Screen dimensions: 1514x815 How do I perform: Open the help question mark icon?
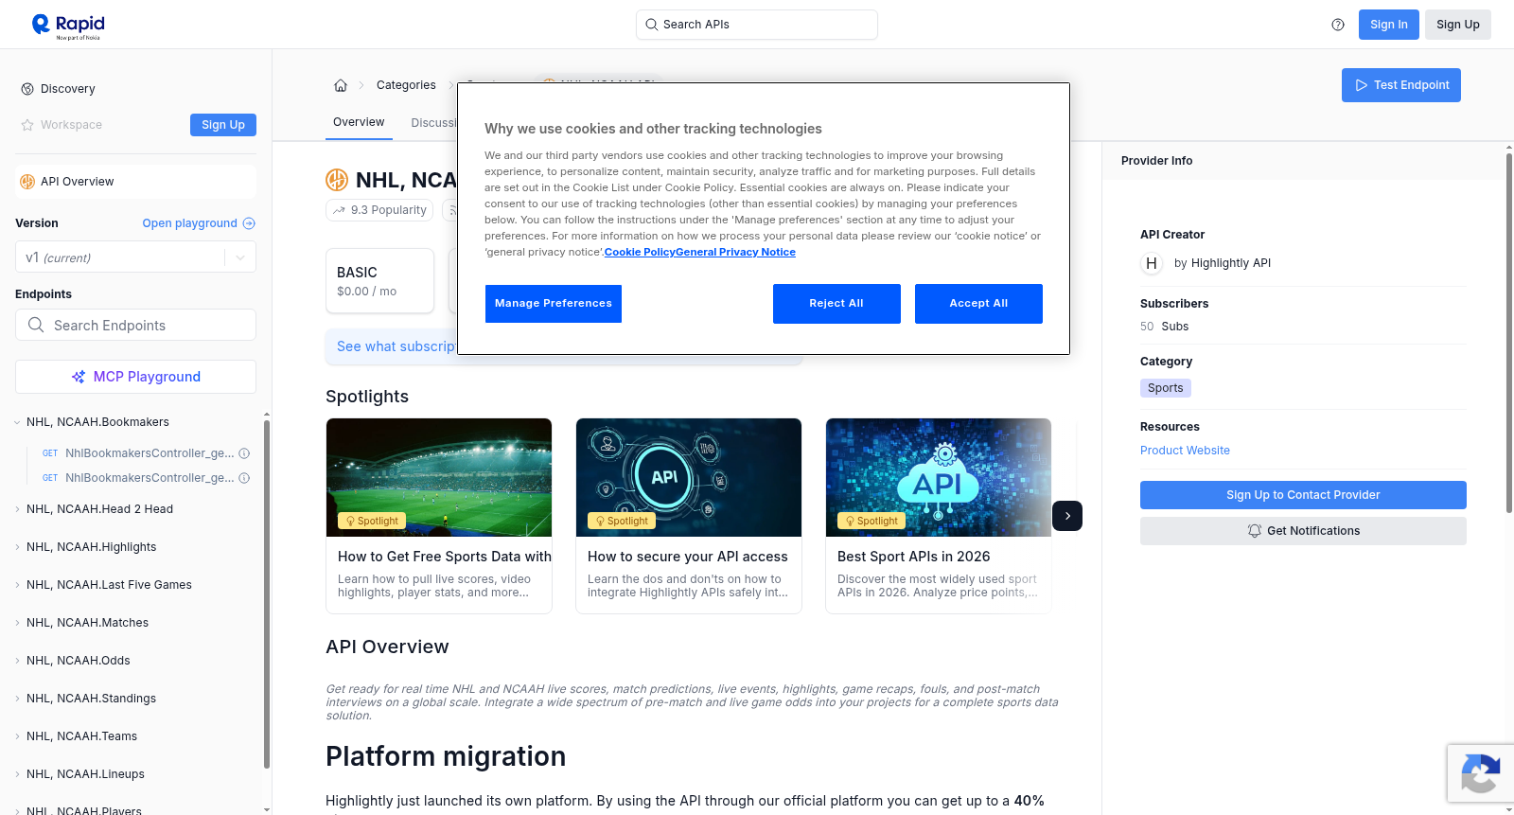pos(1338,25)
